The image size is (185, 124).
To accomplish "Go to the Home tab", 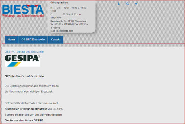I will click(x=12, y=40).
